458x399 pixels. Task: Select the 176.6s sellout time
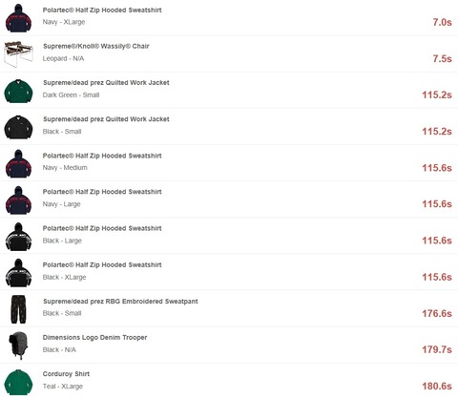[x=437, y=313]
